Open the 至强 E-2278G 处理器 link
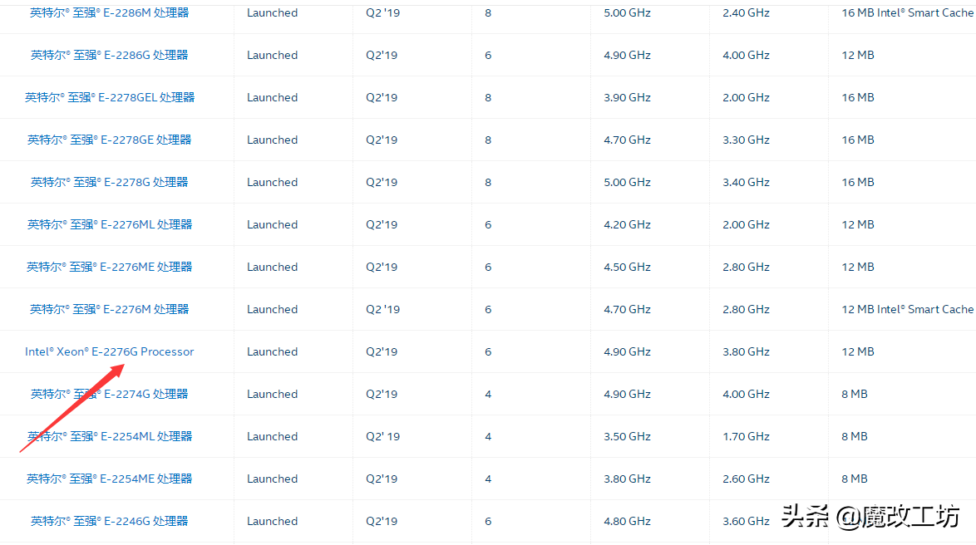 pos(110,182)
